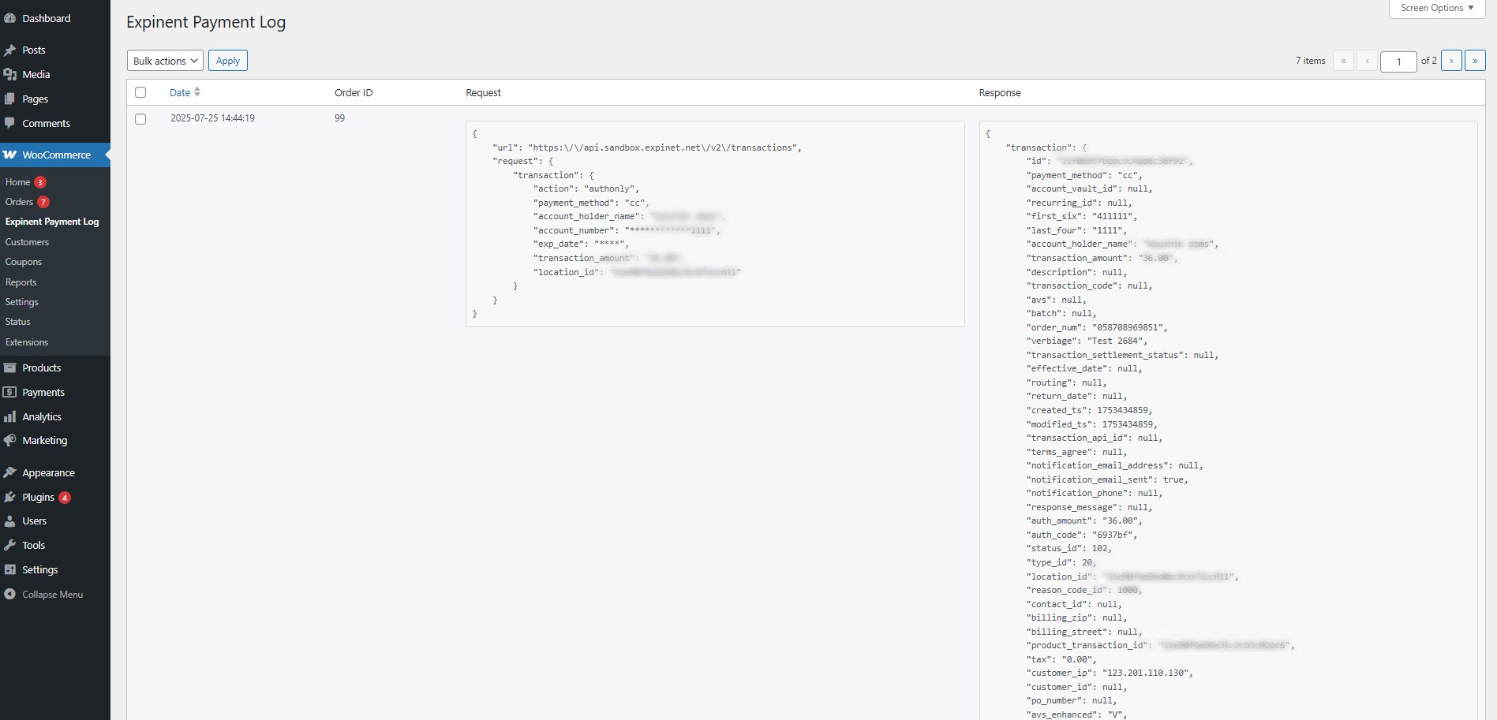Expand the Screen Options panel
Viewport: 1497px width, 720px height.
[1435, 8]
